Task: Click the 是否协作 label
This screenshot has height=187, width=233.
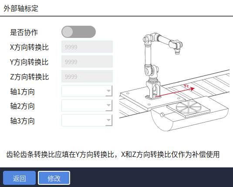Action: coord(24,32)
